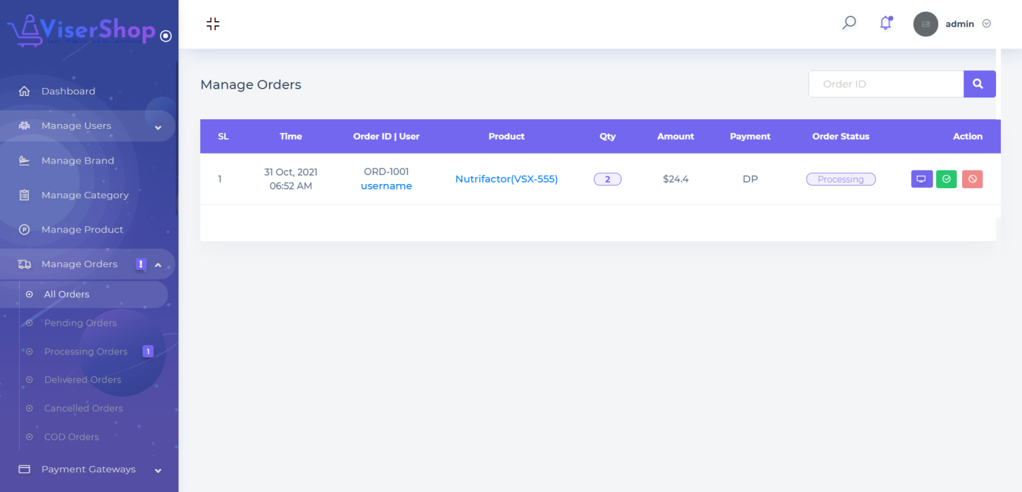Toggle the sidebar pin circle beside logo

coord(166,36)
